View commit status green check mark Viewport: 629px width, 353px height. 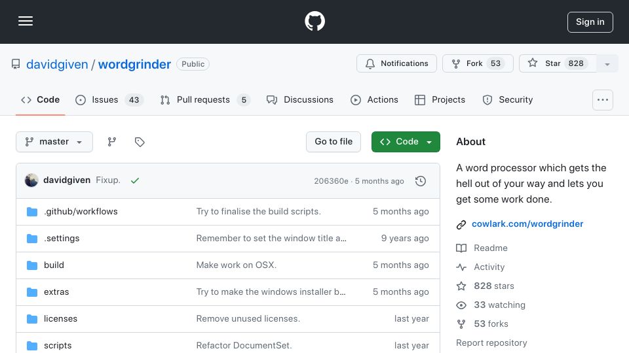pyautogui.click(x=135, y=180)
